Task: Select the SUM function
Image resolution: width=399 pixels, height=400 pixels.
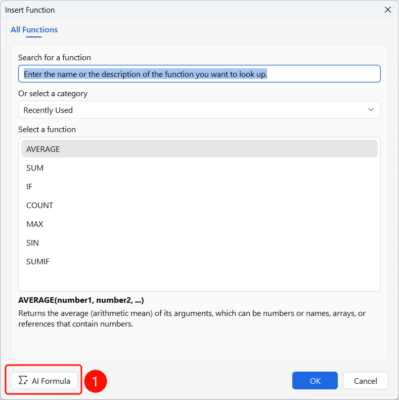Action: click(x=199, y=168)
